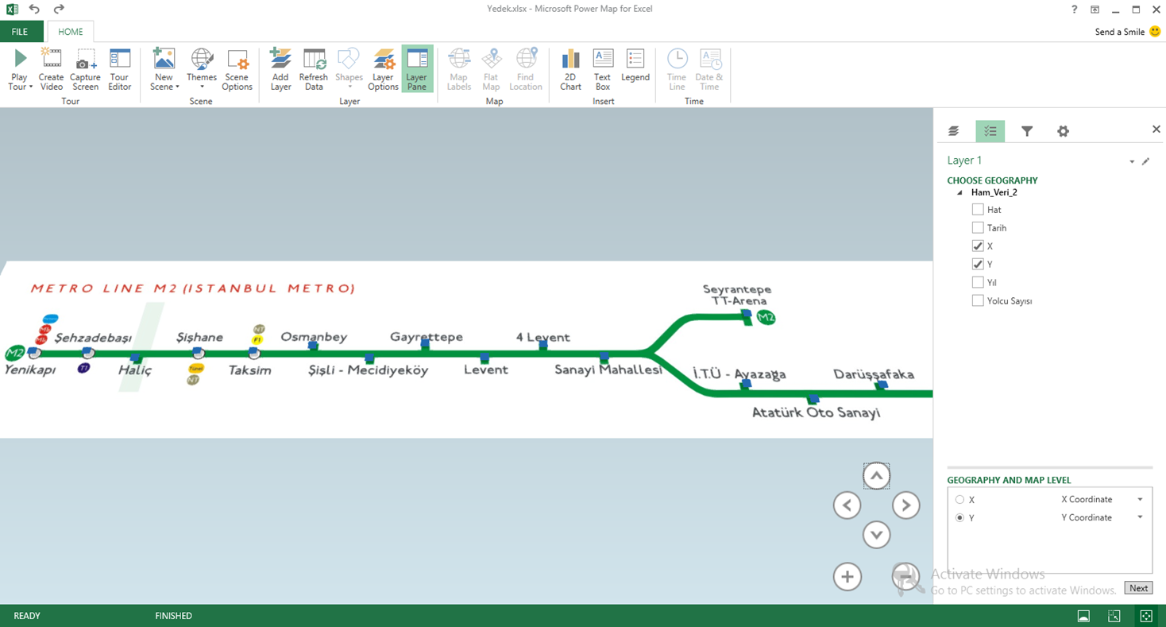The width and height of the screenshot is (1166, 627).
Task: Switch to Flat Map
Action: [x=491, y=70]
